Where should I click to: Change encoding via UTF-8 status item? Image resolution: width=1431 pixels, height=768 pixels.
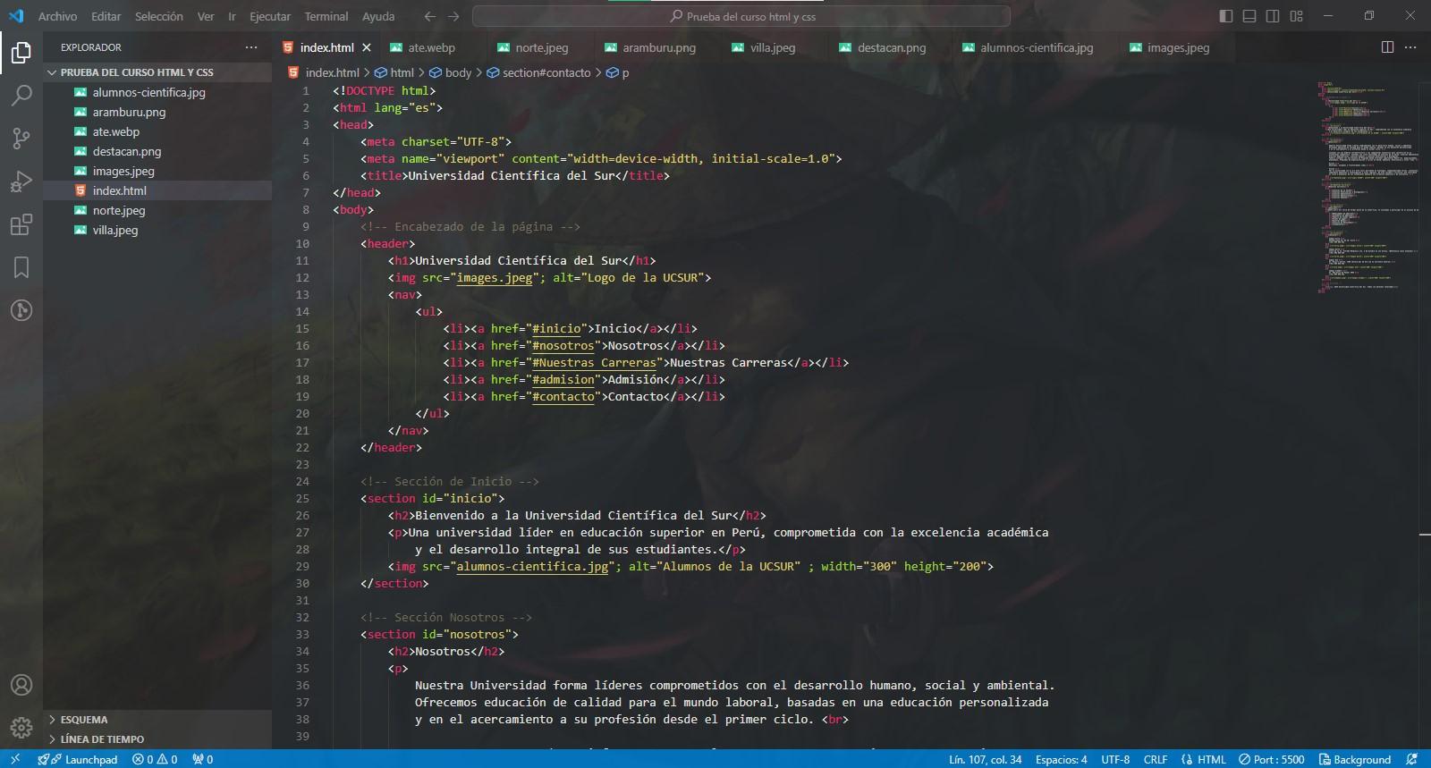(x=1115, y=759)
